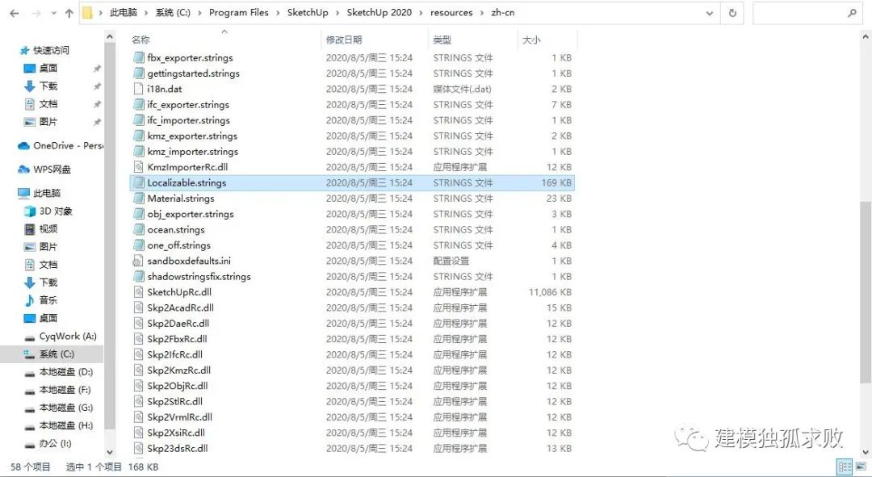872x477 pixels.
Task: Select Skp2XsiRc.dll file name
Action: (x=176, y=433)
